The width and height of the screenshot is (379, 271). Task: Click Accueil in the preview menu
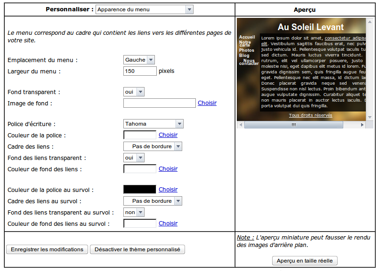247,37
